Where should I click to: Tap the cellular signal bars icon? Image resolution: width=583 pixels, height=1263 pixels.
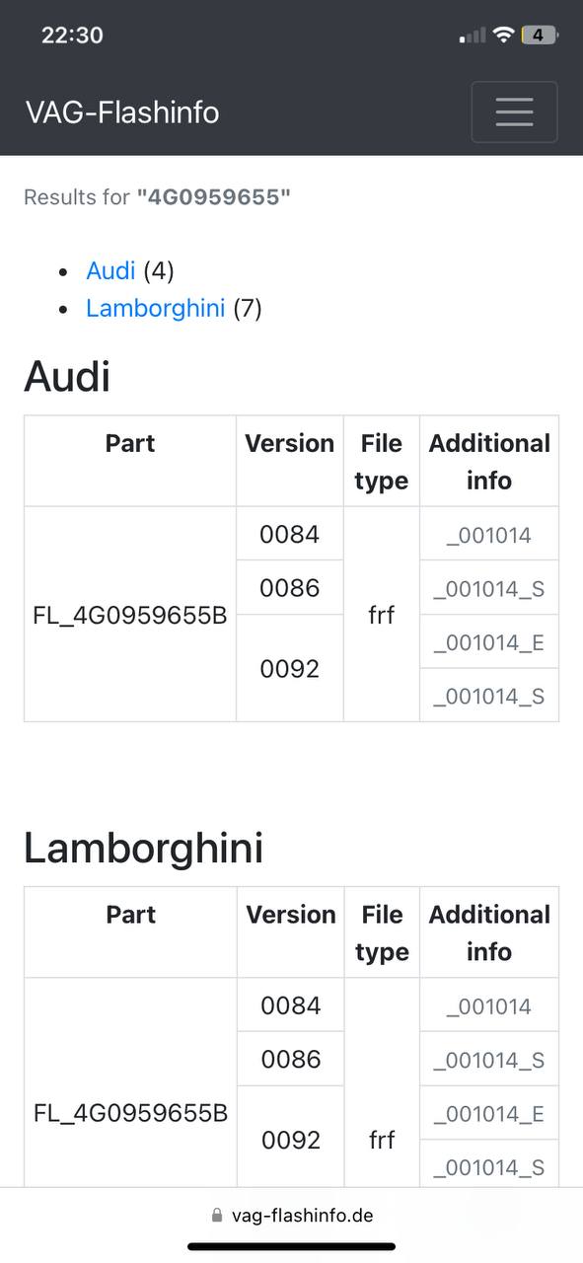[x=473, y=37]
